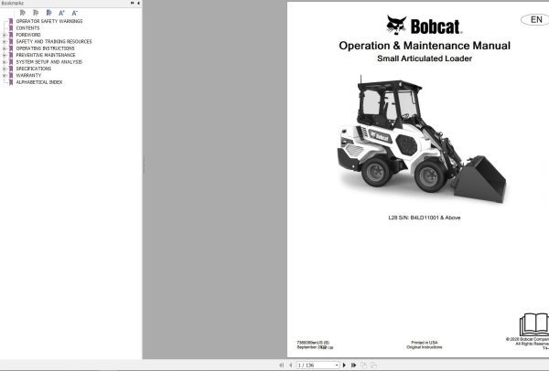549x371 pixels.
Task: Open the page number dropdown arrow
Action: (337, 365)
